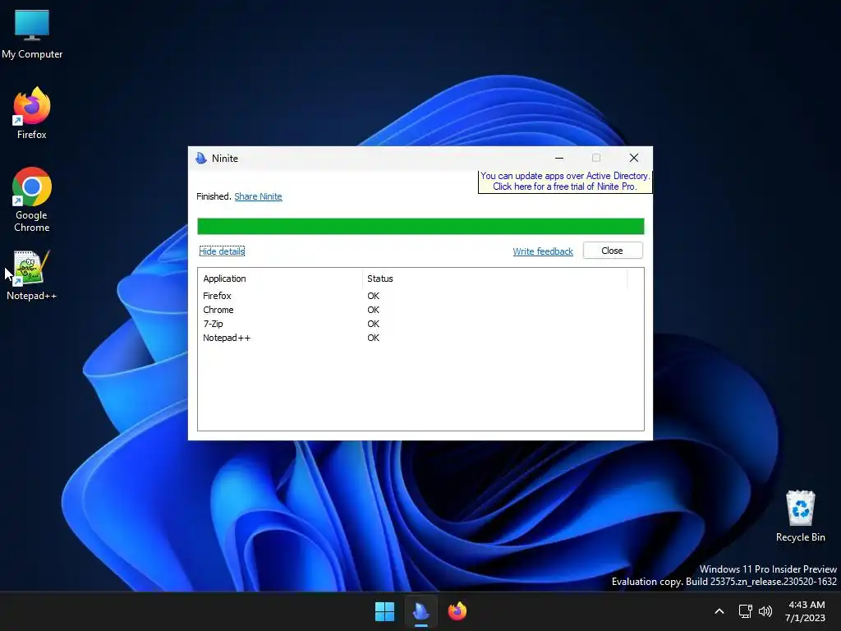Click the Hide details link
This screenshot has width=841, height=631.
point(222,251)
